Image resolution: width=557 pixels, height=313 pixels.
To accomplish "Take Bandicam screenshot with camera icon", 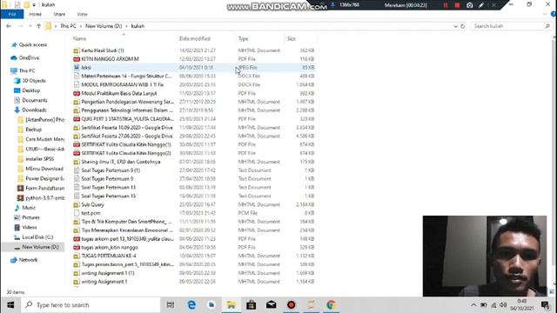I will tap(470, 5).
